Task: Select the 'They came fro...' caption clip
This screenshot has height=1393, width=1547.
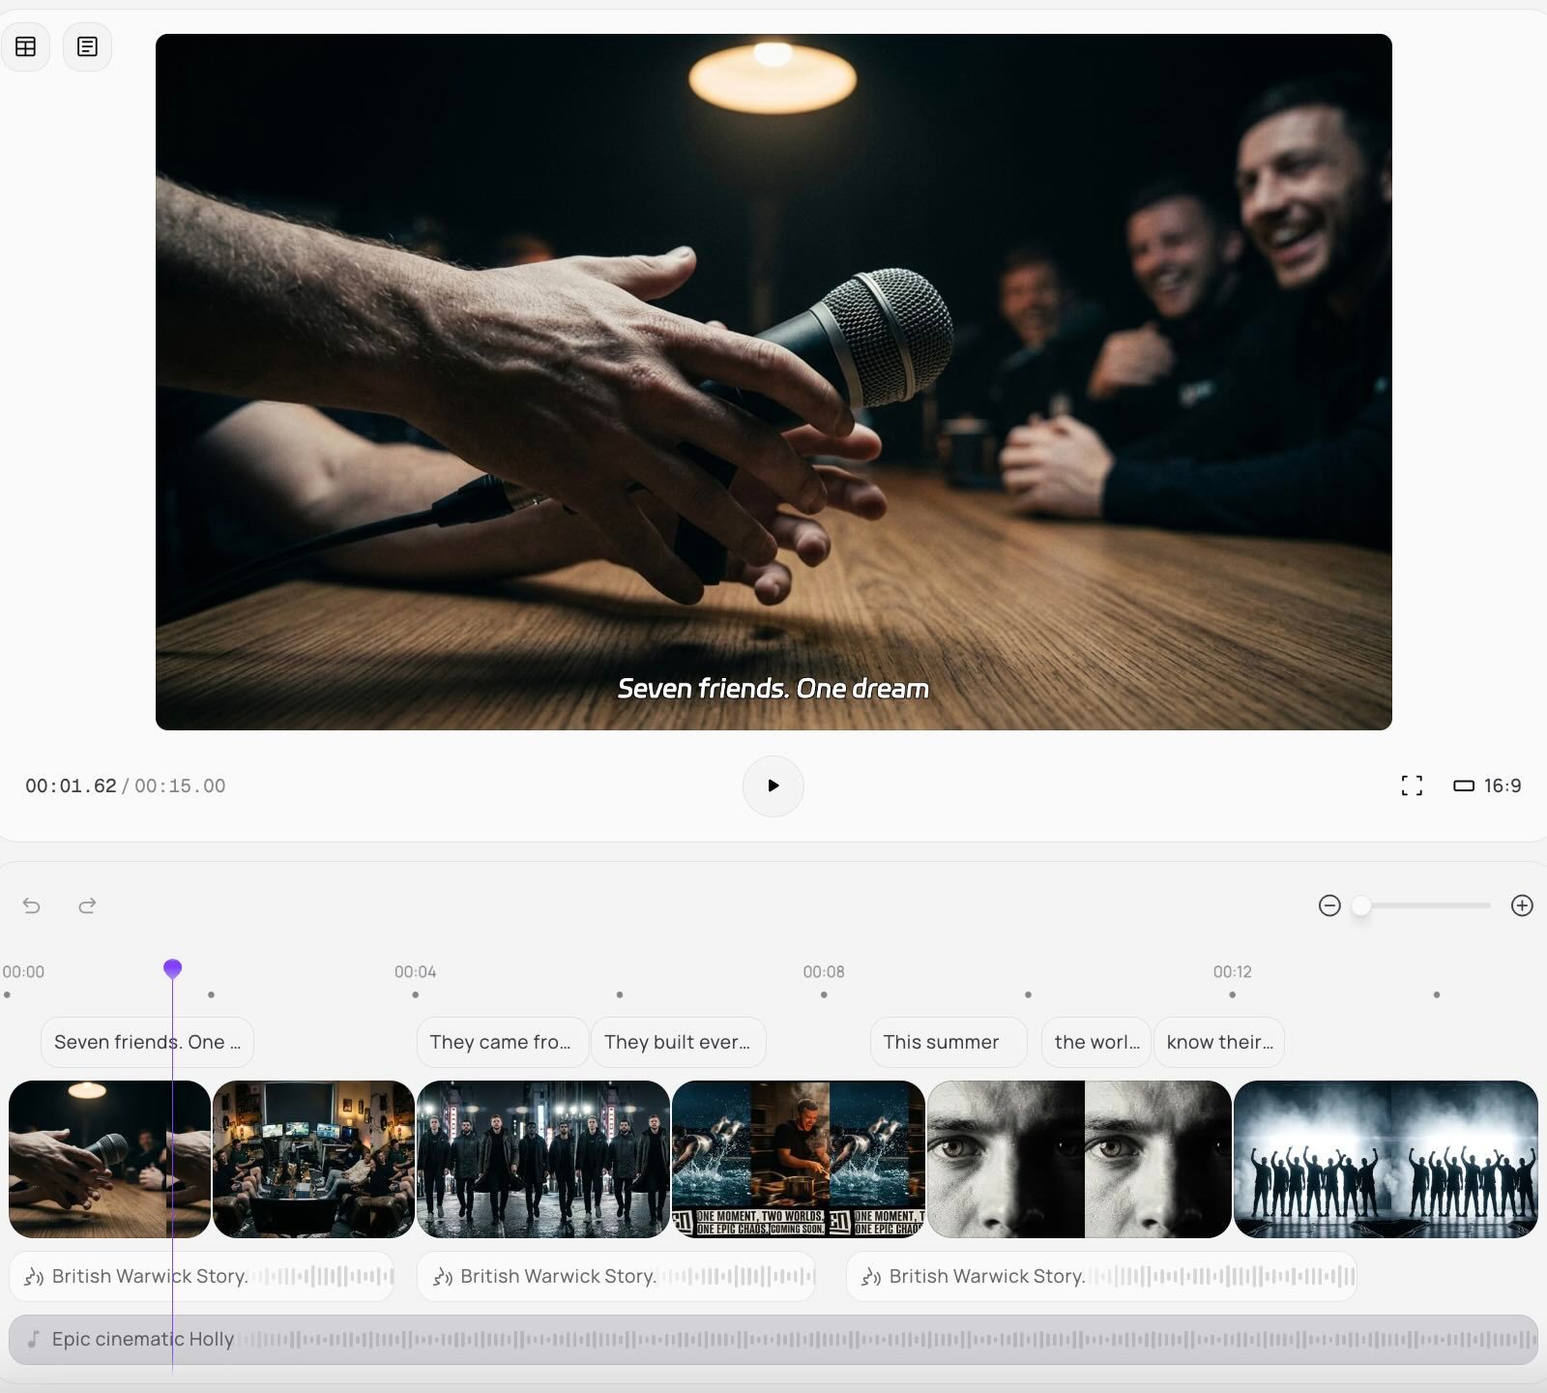Action: (501, 1042)
